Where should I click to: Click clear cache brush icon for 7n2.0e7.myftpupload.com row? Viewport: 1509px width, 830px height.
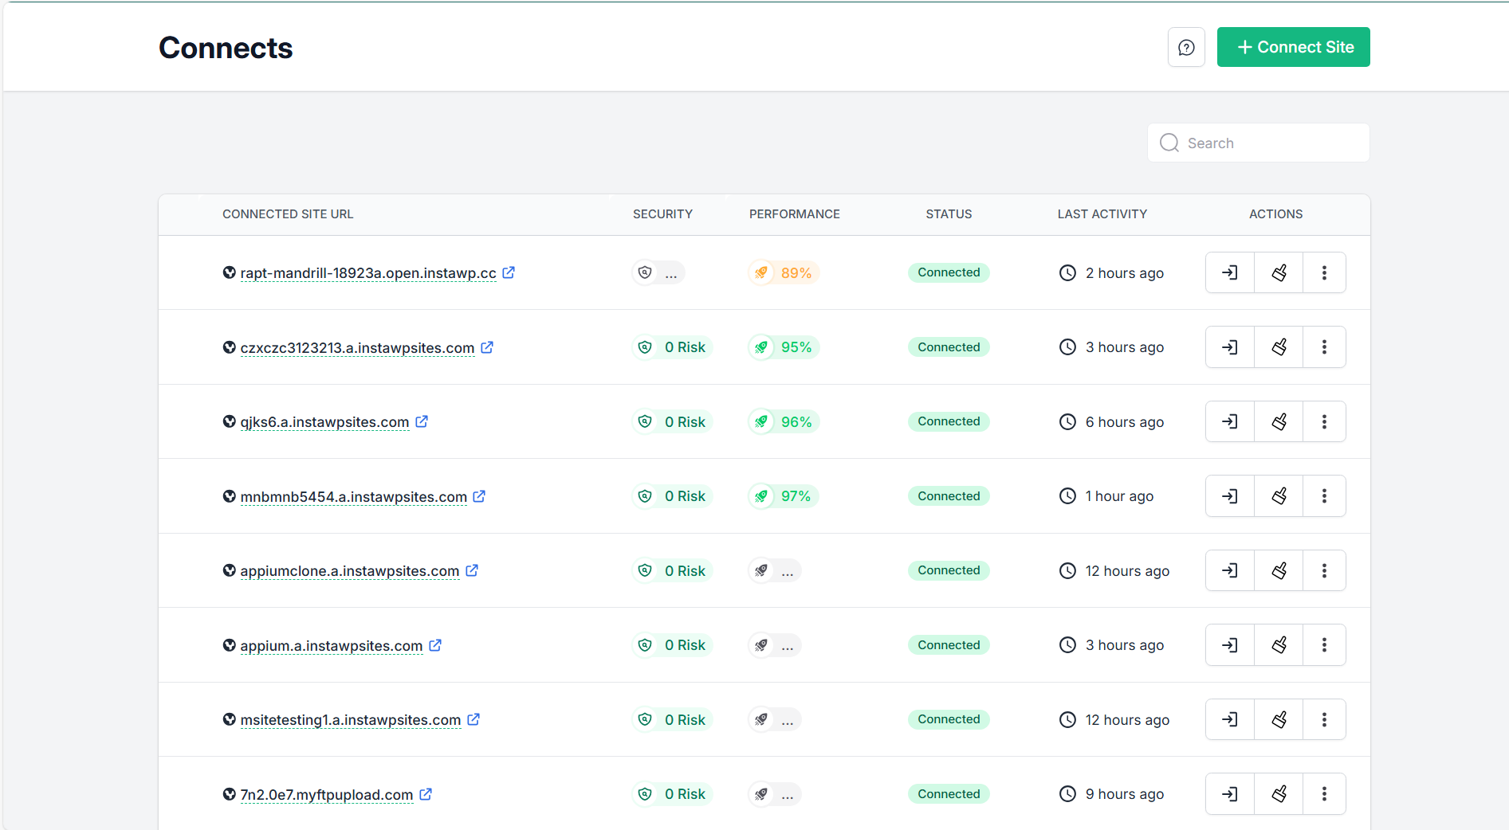click(x=1279, y=794)
